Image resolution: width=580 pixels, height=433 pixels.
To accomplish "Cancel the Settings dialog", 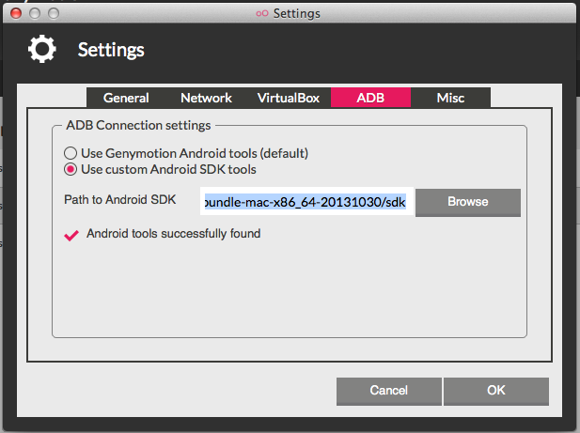I will 389,392.
